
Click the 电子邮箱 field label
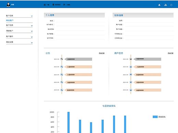point(50,34)
